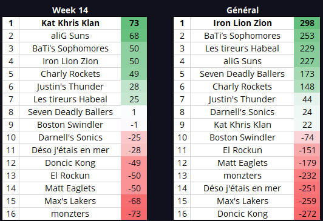Select Justin's Thunder in Général table
Image resolution: width=323 pixels, height=221 pixels.
click(x=242, y=99)
